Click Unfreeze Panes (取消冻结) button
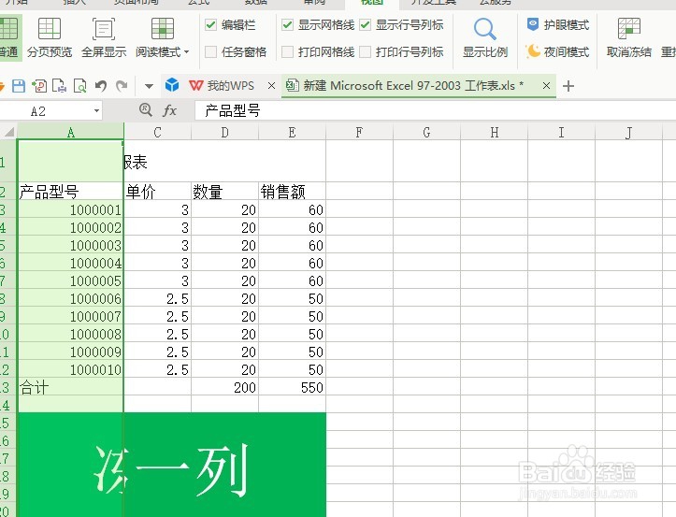Viewport: 676px width, 517px height. coord(628,37)
